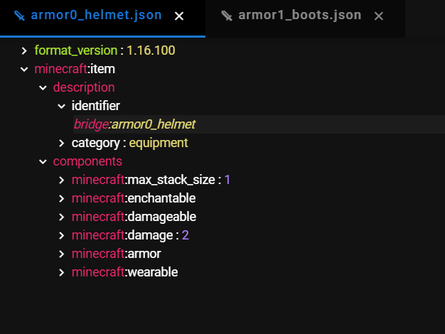445x334 pixels.
Task: Collapse the minecraft:item node
Action: click(x=24, y=69)
